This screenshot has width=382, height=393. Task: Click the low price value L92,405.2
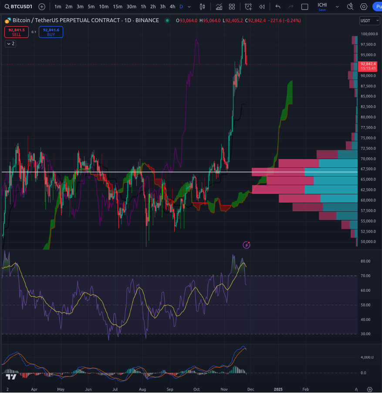click(x=233, y=20)
